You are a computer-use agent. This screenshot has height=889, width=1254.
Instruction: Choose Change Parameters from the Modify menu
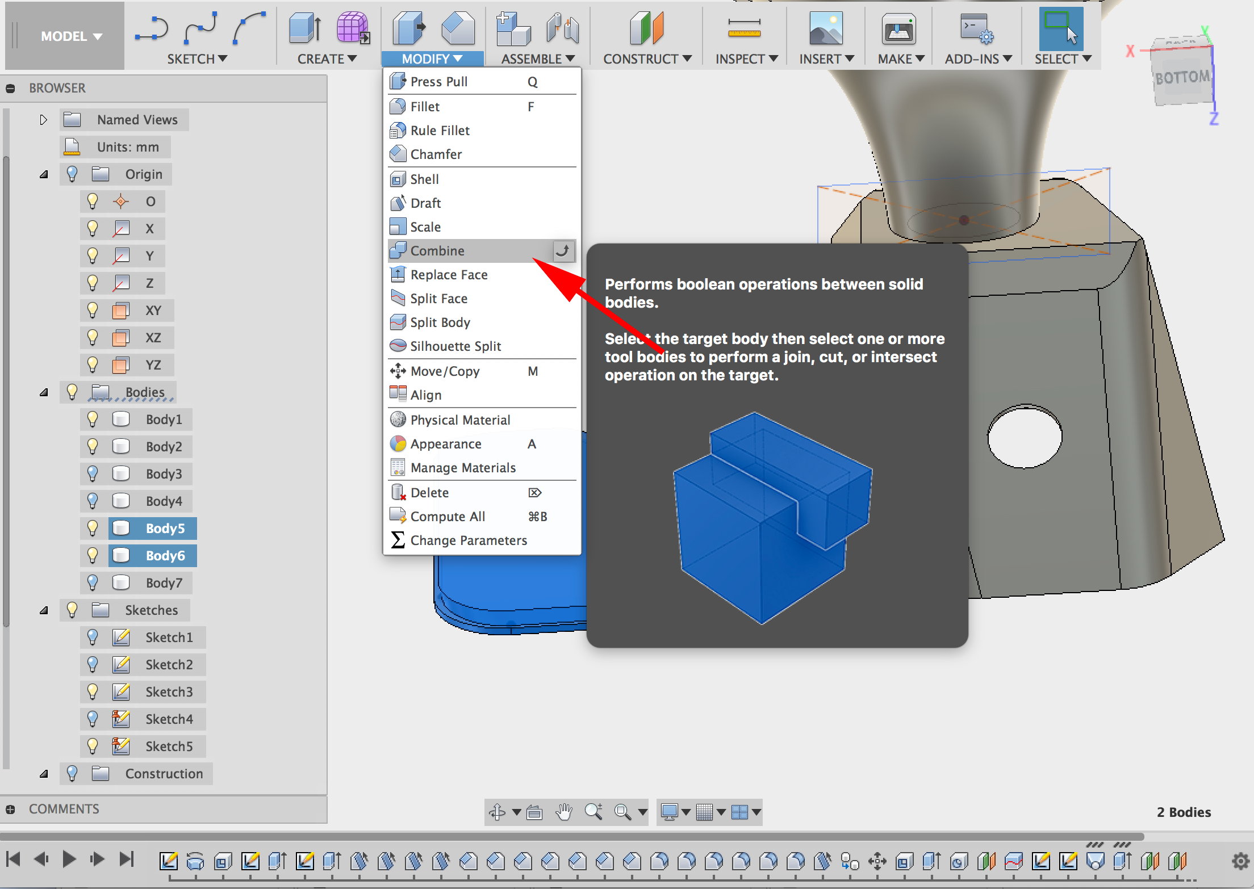[x=482, y=540]
